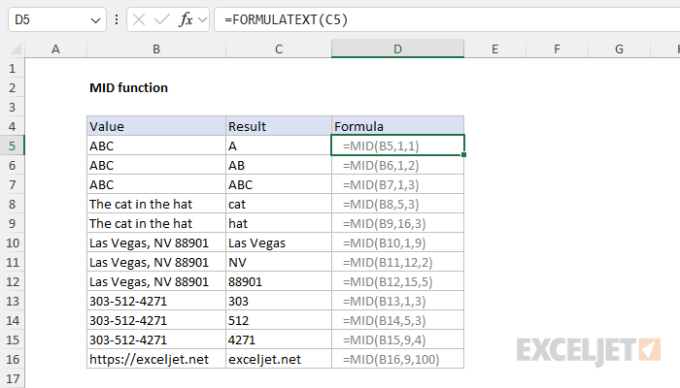Open the Insert Function fx icon

(x=186, y=19)
